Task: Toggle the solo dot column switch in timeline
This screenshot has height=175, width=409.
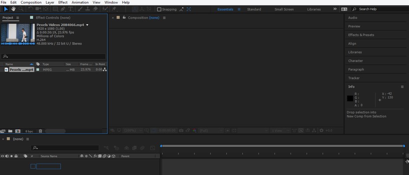Action: [x=11, y=156]
